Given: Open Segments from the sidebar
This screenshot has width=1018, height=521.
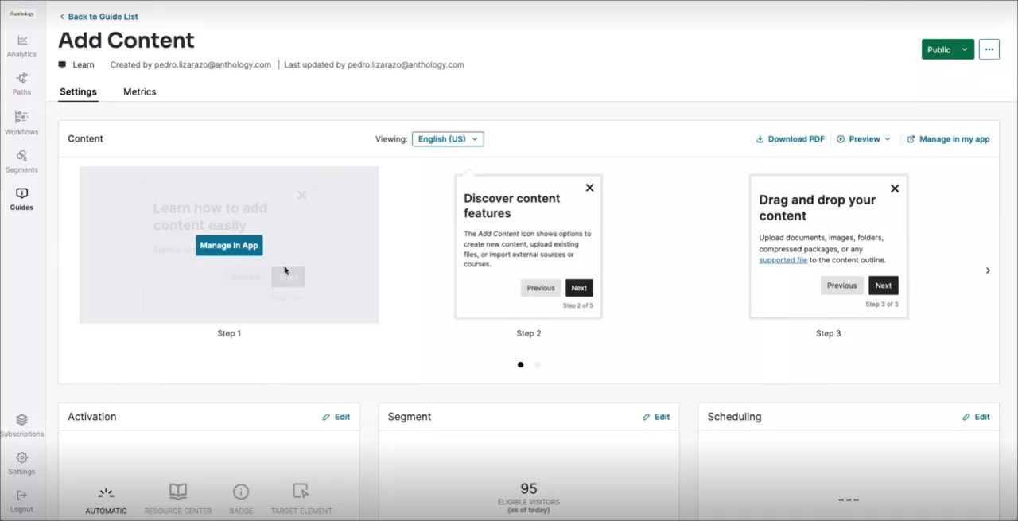Looking at the screenshot, I should click(21, 161).
